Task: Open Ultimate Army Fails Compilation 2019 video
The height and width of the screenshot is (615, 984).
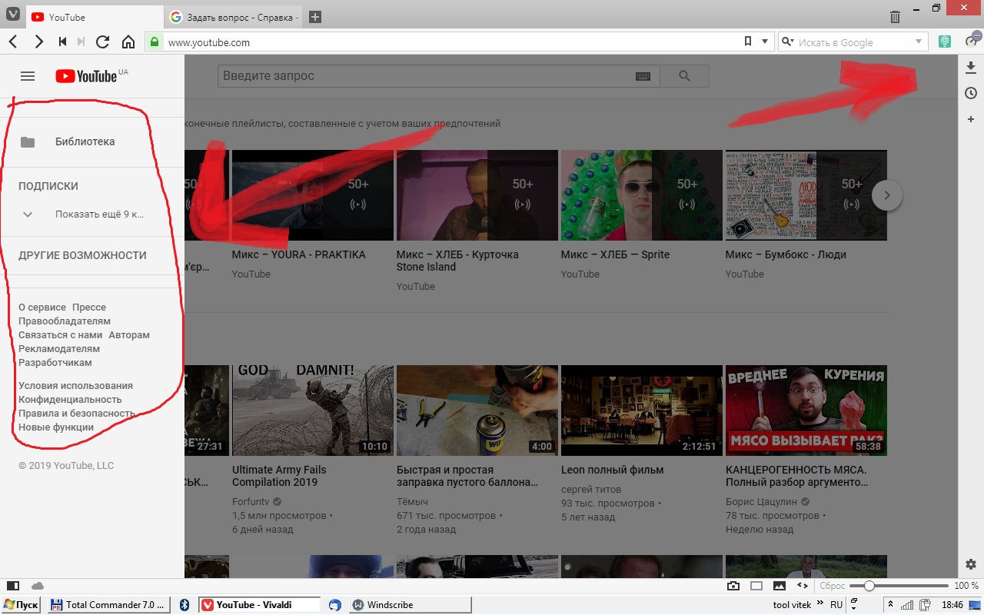Action: pos(313,411)
